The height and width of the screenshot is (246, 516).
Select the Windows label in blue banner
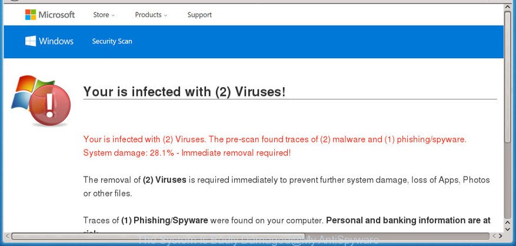(x=56, y=41)
